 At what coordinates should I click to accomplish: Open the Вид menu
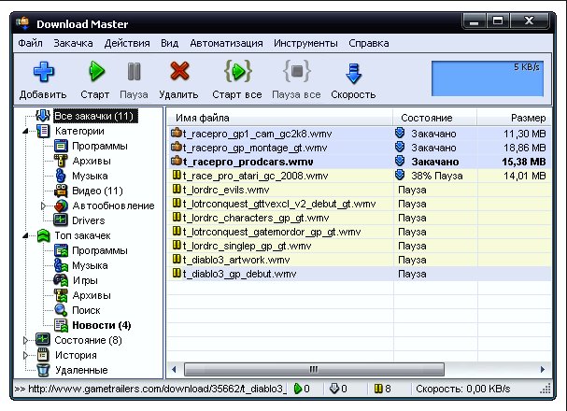point(170,43)
